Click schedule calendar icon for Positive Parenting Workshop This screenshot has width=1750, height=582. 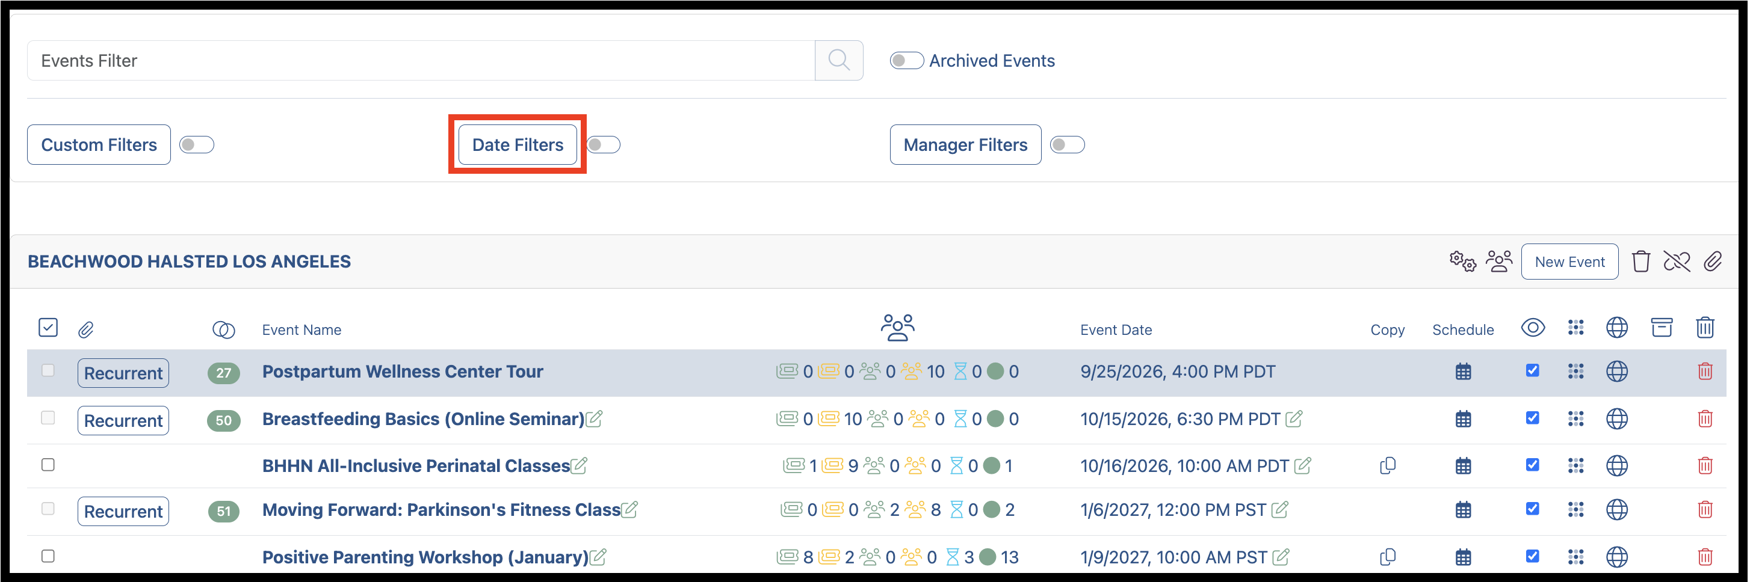pos(1464,557)
